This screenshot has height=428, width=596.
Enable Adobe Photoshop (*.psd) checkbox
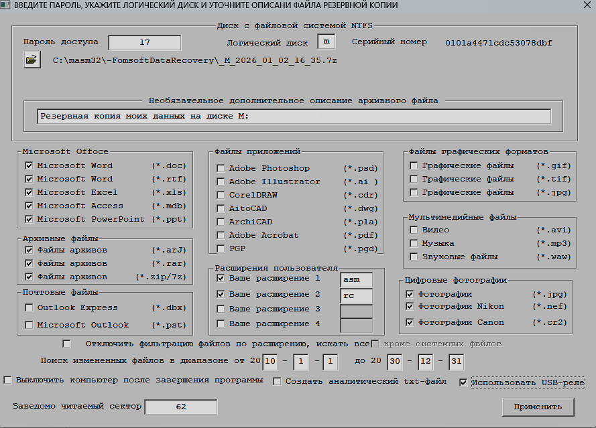click(221, 168)
